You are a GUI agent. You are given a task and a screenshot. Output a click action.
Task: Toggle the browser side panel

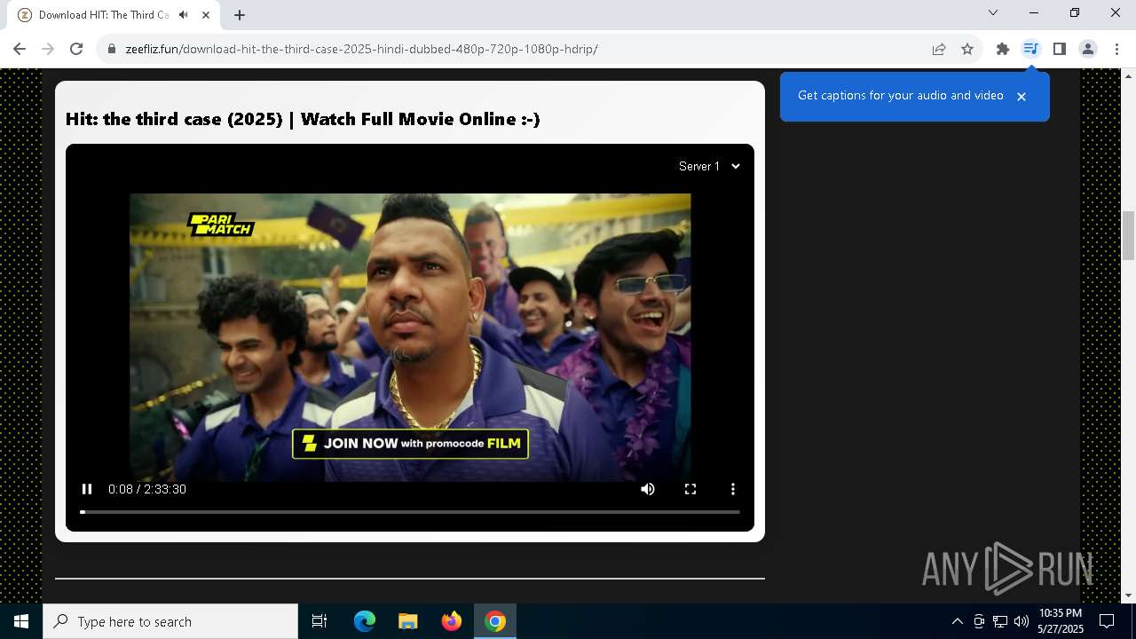tap(1059, 49)
